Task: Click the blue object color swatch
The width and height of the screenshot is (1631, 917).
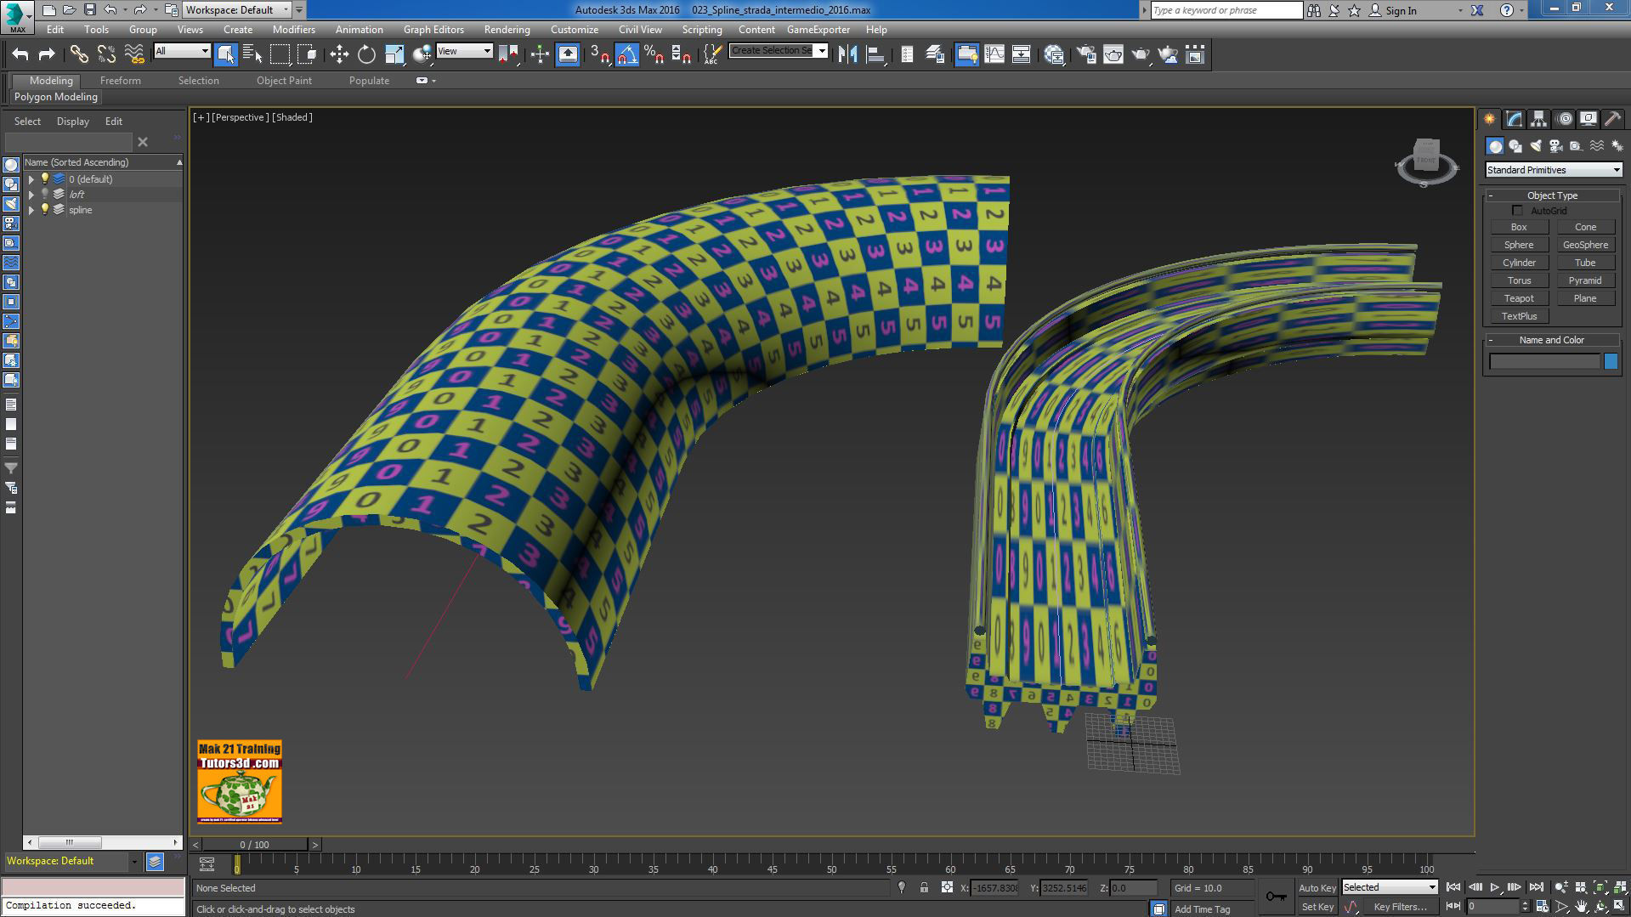Action: [1611, 361]
